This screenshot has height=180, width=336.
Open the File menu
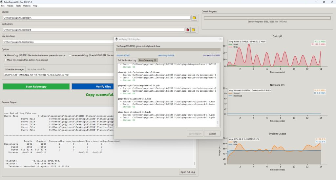[3, 6]
